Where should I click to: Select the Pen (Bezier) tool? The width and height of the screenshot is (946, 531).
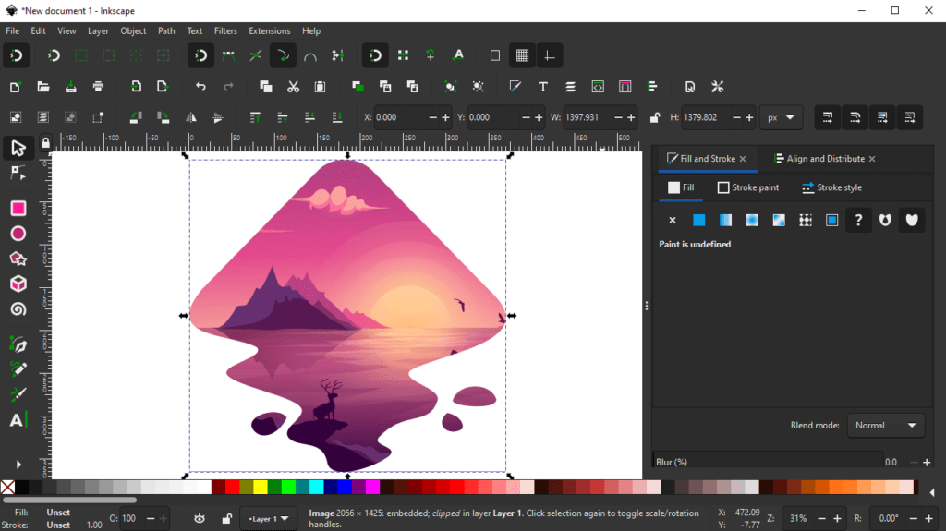click(18, 344)
